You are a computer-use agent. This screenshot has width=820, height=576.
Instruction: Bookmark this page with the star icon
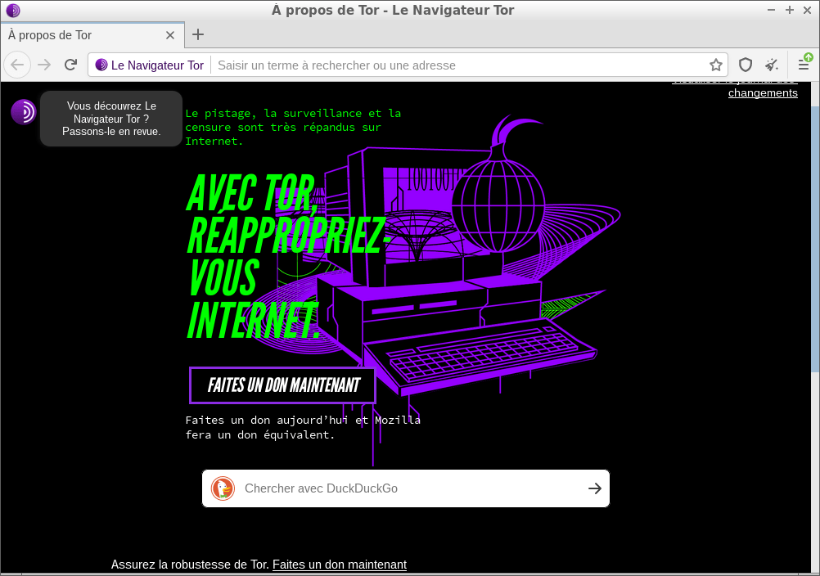click(x=716, y=65)
